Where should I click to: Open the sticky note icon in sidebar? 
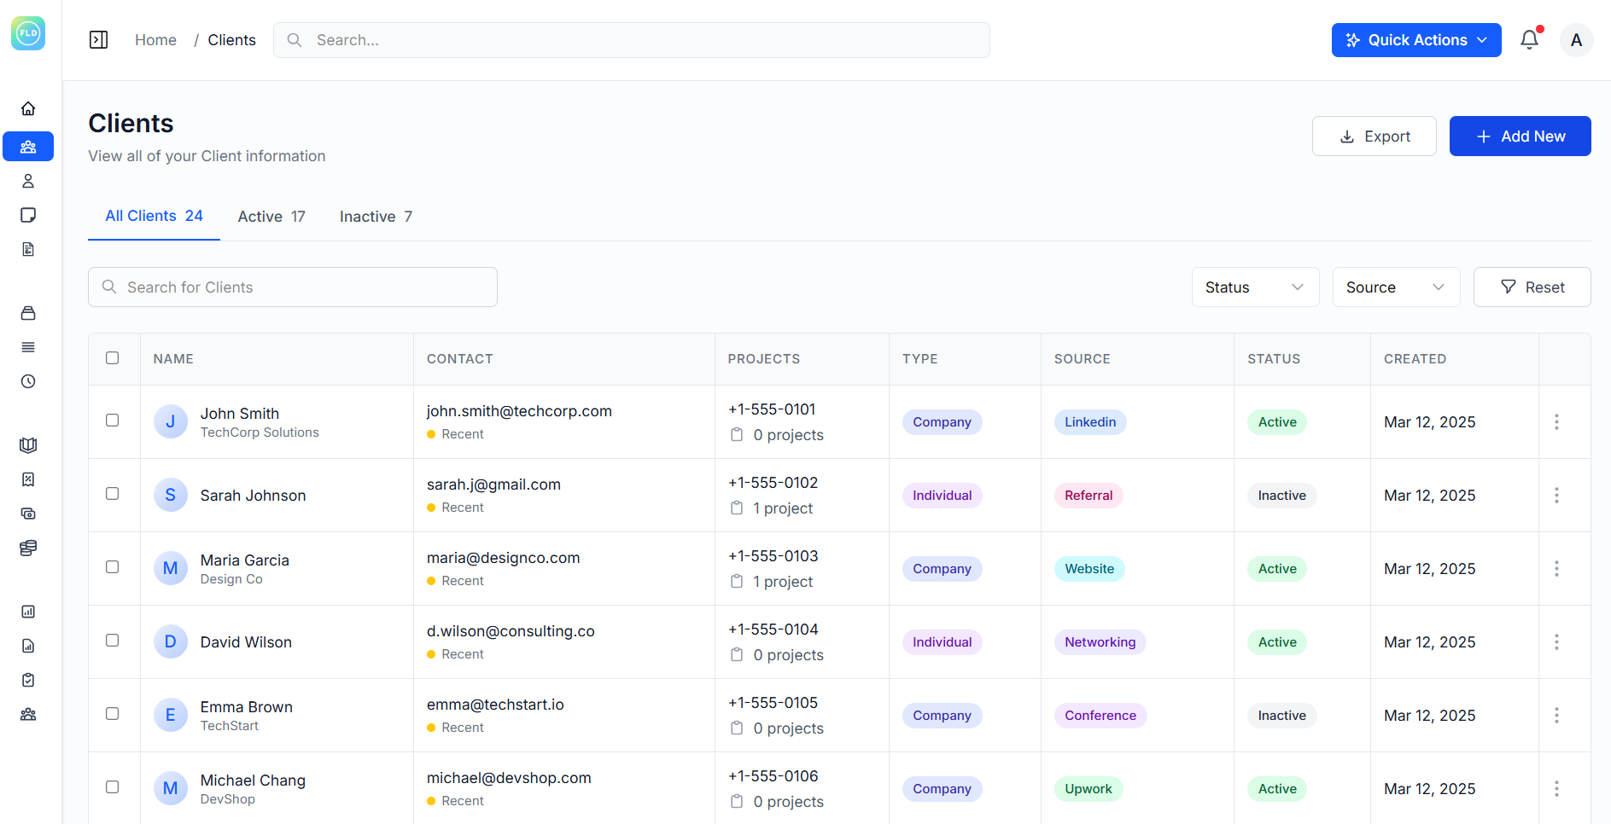coord(28,215)
